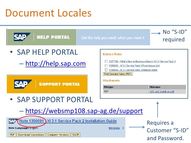
Task: Click the small SAP logo beside Note 1356691
Action: point(13,121)
